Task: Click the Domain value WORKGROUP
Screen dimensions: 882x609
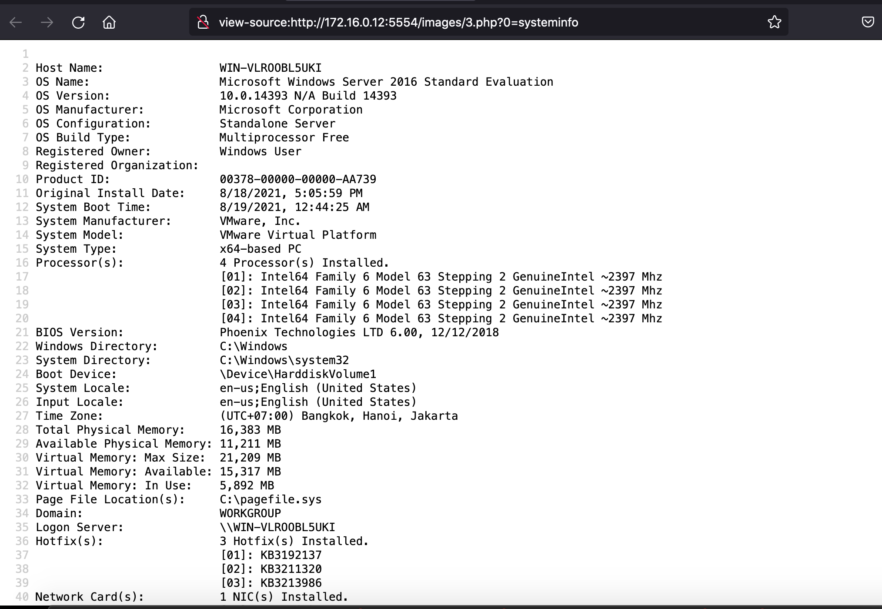Action: click(250, 513)
